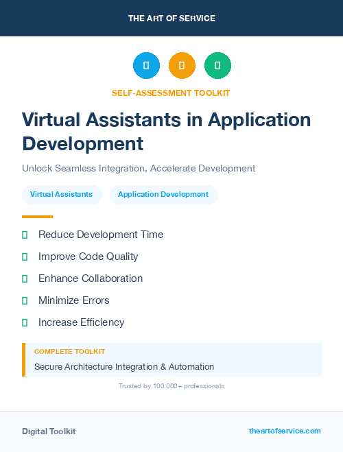
Task: Open the theartofservice.com link
Action: click(x=285, y=431)
